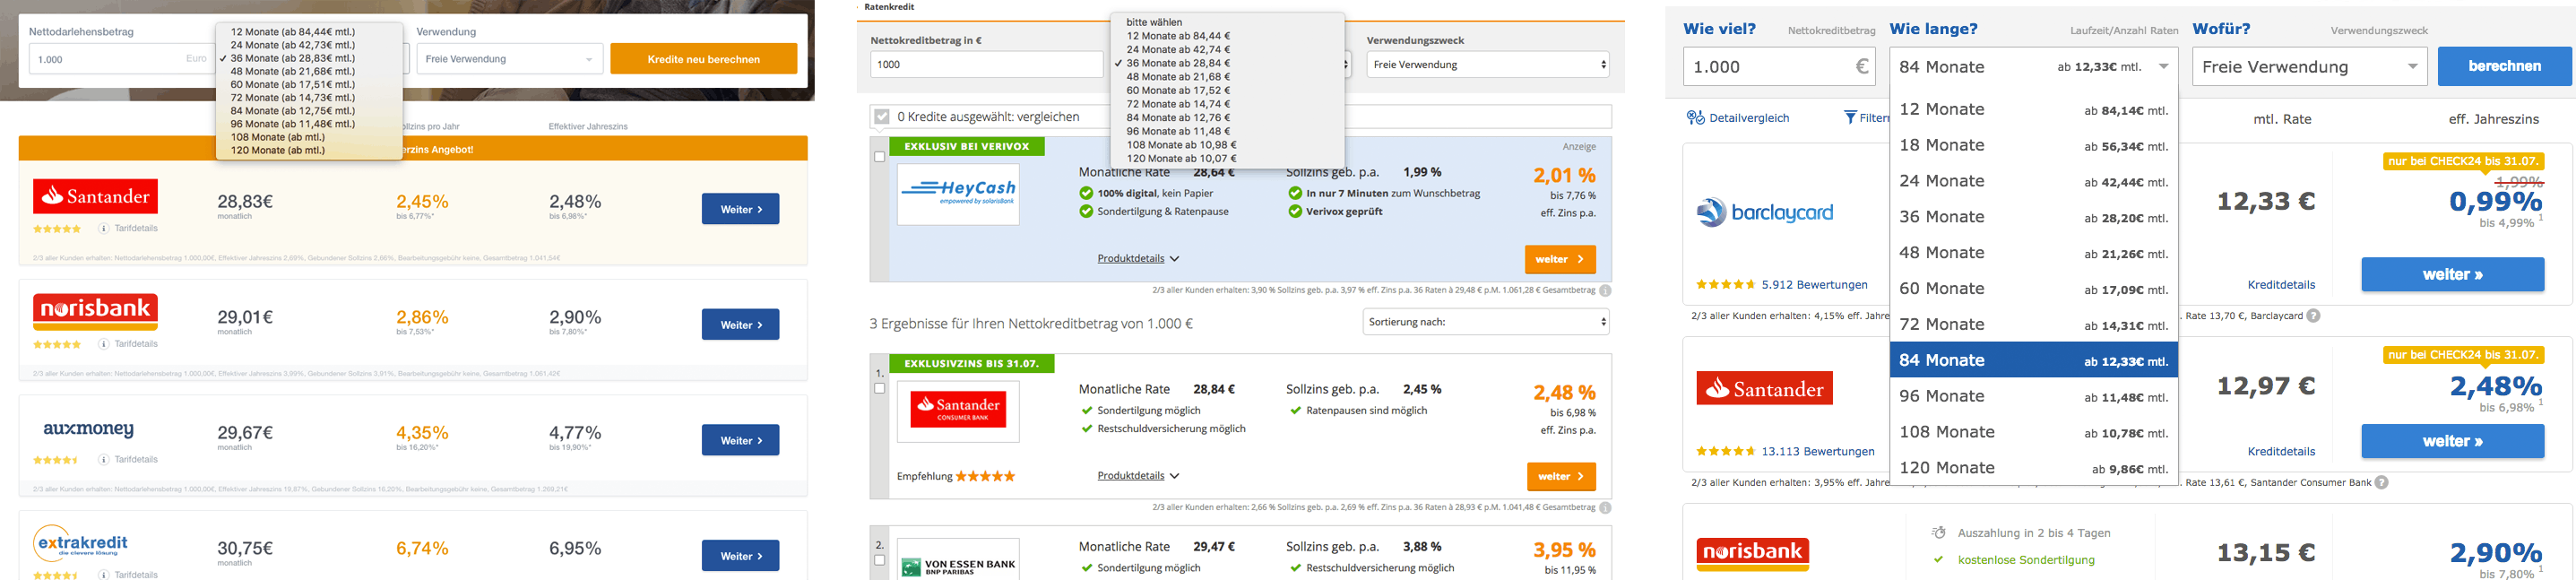Choose '48 Monate ab 21,68 €' from list

[x=1178, y=77]
